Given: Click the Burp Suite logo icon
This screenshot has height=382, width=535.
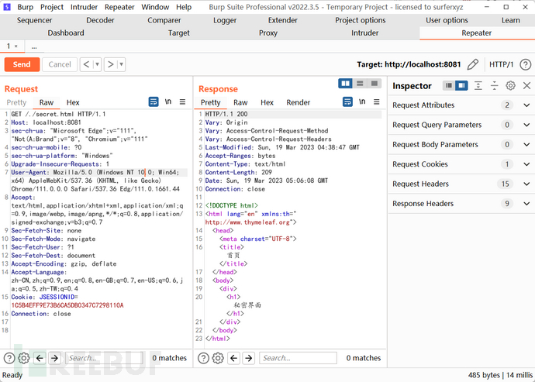Looking at the screenshot, I should tap(7, 7).
